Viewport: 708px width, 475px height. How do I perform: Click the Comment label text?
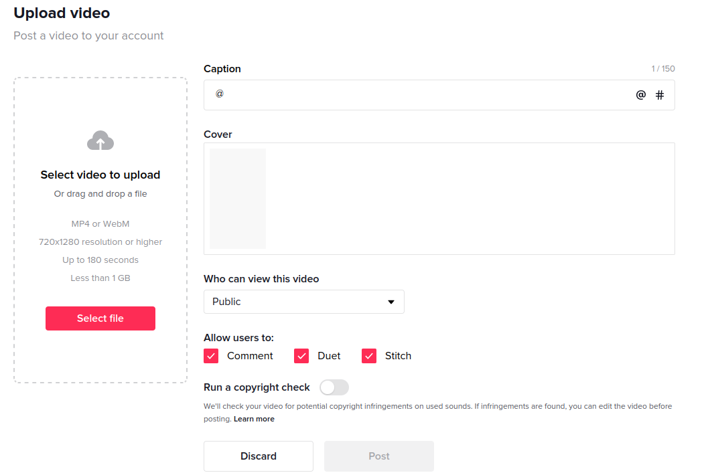(250, 356)
